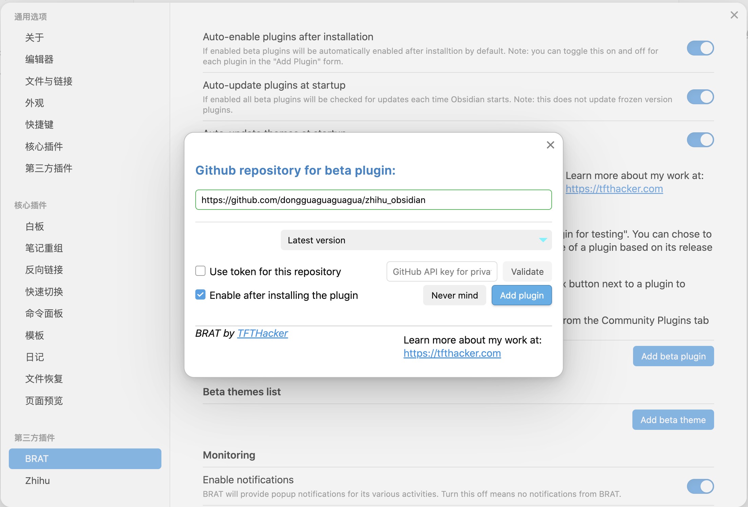Image resolution: width=748 pixels, height=507 pixels.
Task: Open 模板 settings in sidebar
Action: [34, 335]
